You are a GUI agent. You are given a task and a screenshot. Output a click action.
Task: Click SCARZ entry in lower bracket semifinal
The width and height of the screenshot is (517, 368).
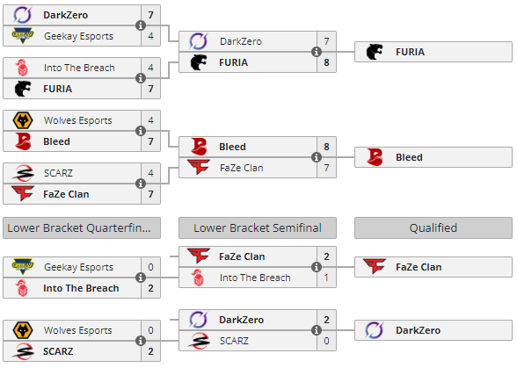(x=248, y=341)
